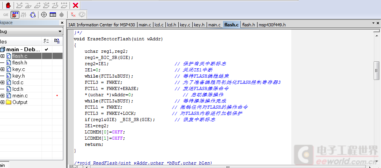Click the line 'void EraseSectorFlash(uint wAddr)'
Screen dimensions: 381x168
pyautogui.click(x=118, y=39)
